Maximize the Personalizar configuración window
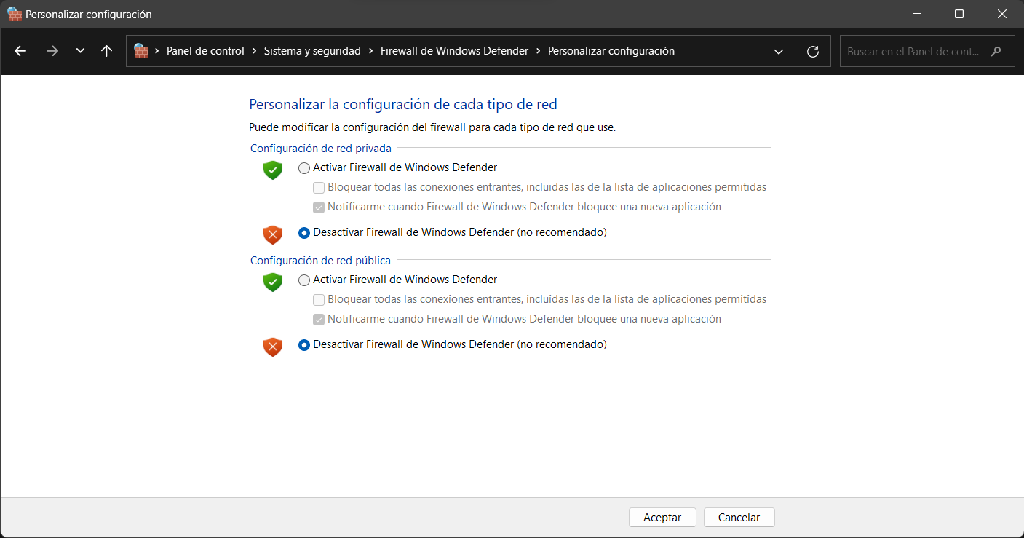 (959, 14)
